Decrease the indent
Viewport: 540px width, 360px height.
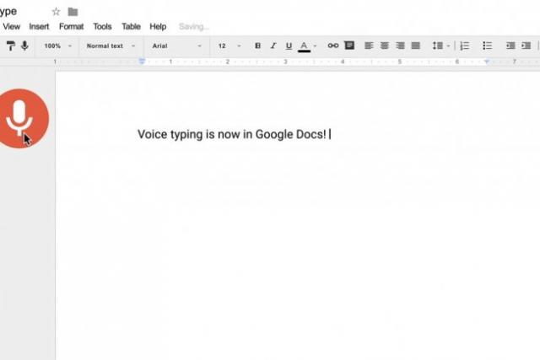510,46
